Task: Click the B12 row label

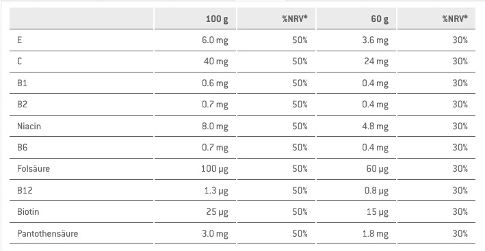Action: (25, 190)
